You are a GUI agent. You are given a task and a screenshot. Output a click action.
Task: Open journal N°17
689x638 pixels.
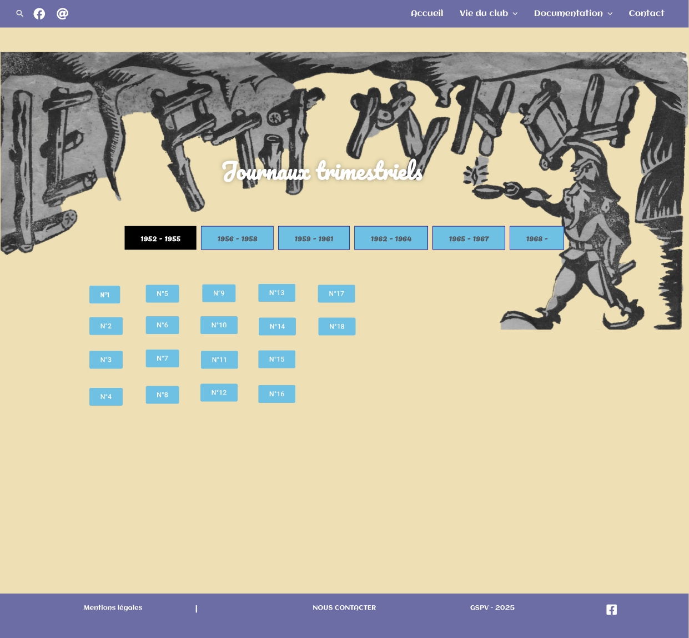[336, 294]
